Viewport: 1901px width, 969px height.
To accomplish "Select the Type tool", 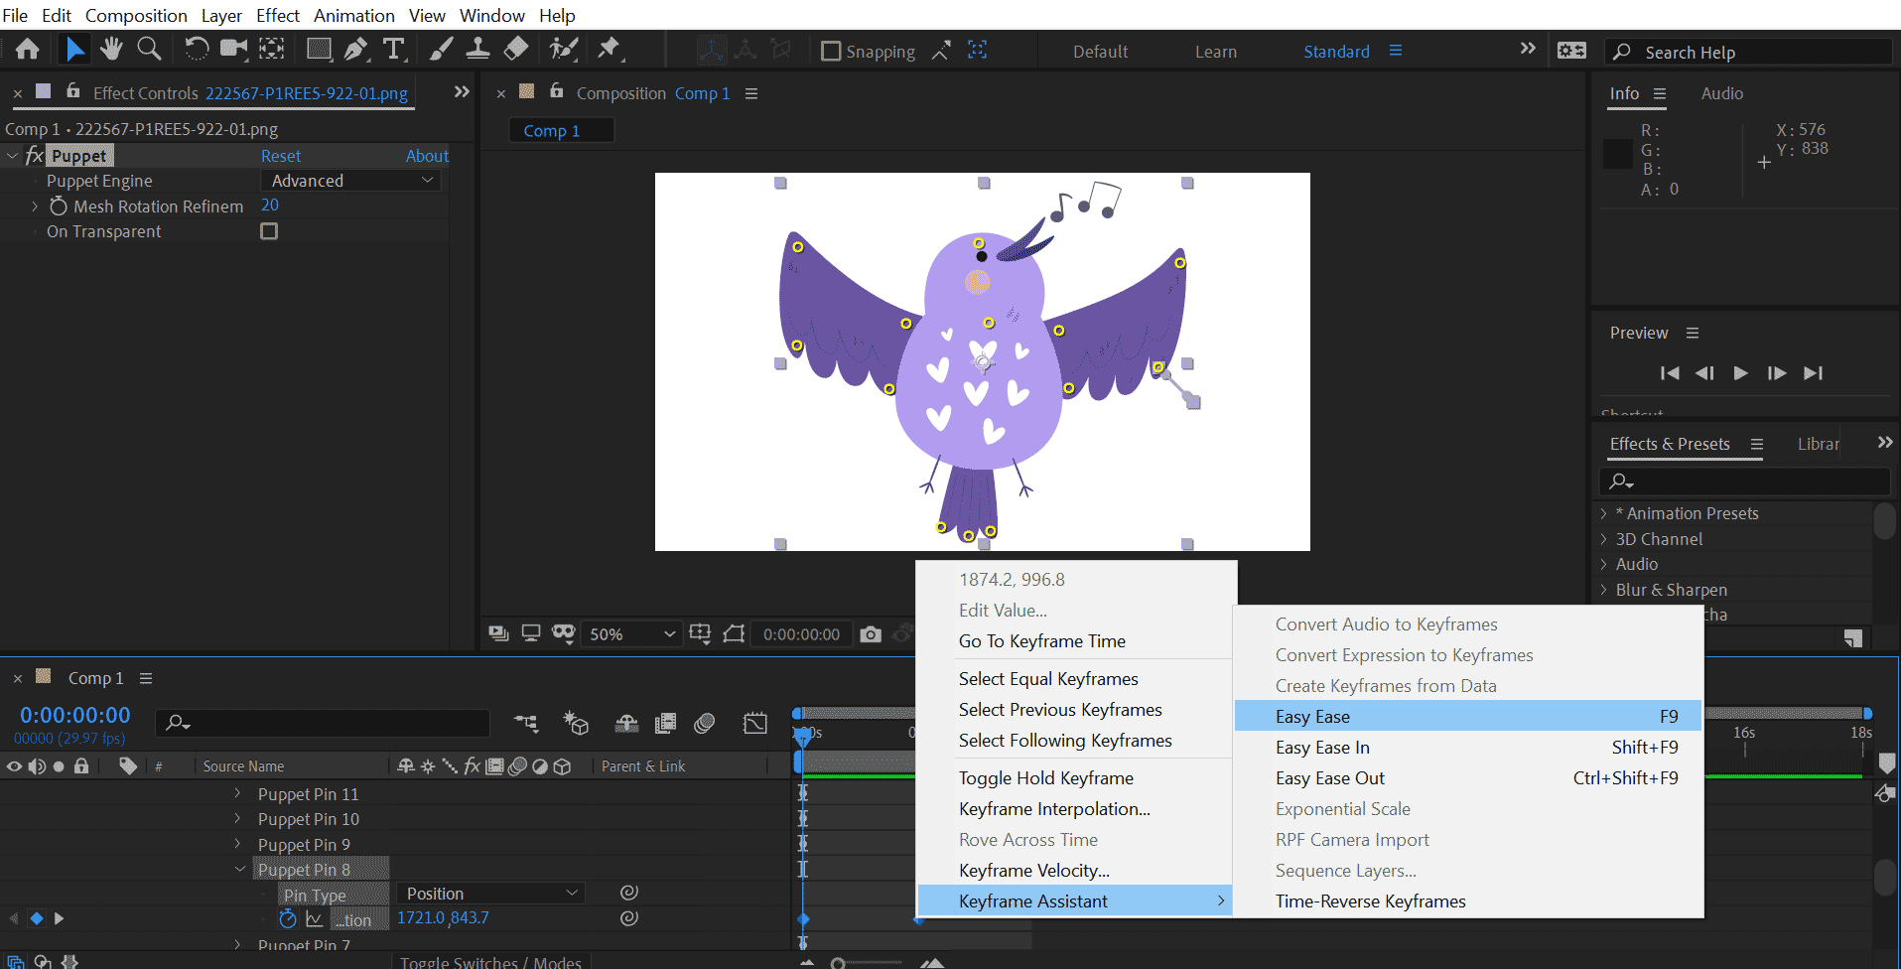I will 394,49.
